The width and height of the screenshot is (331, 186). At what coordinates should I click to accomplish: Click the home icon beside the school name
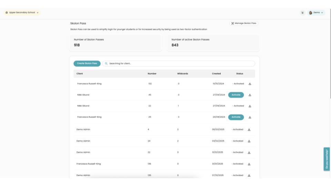pyautogui.click(x=7, y=12)
